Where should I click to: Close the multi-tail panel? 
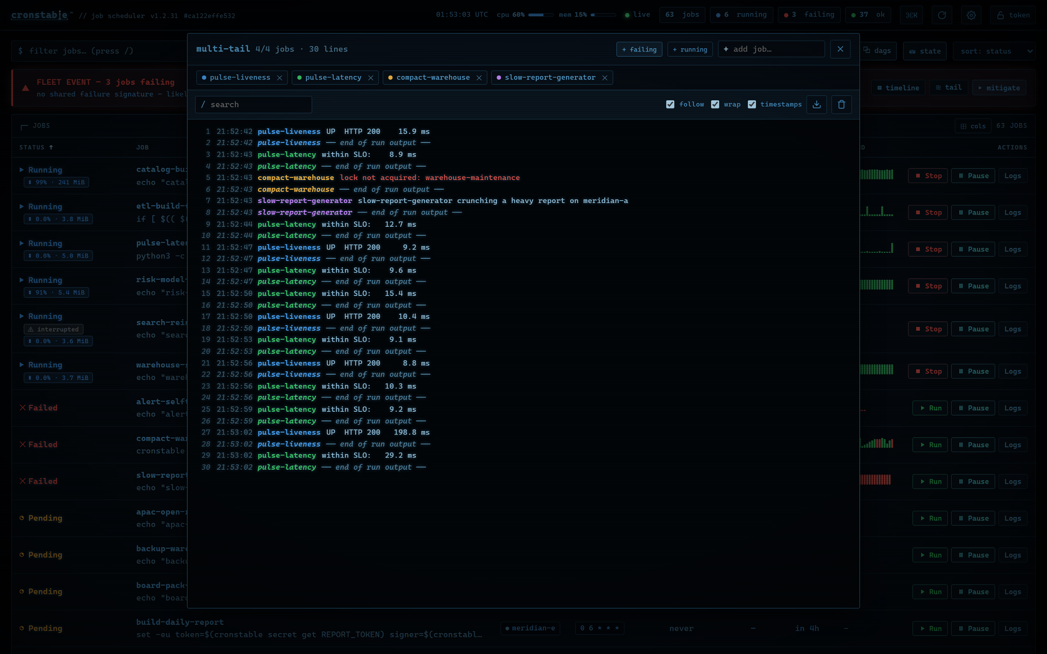pos(840,49)
